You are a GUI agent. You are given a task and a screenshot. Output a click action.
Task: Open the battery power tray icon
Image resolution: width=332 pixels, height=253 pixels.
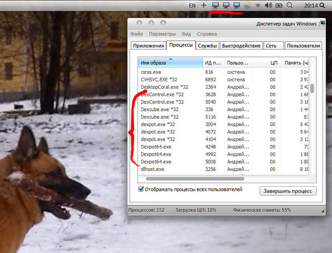(279, 6)
